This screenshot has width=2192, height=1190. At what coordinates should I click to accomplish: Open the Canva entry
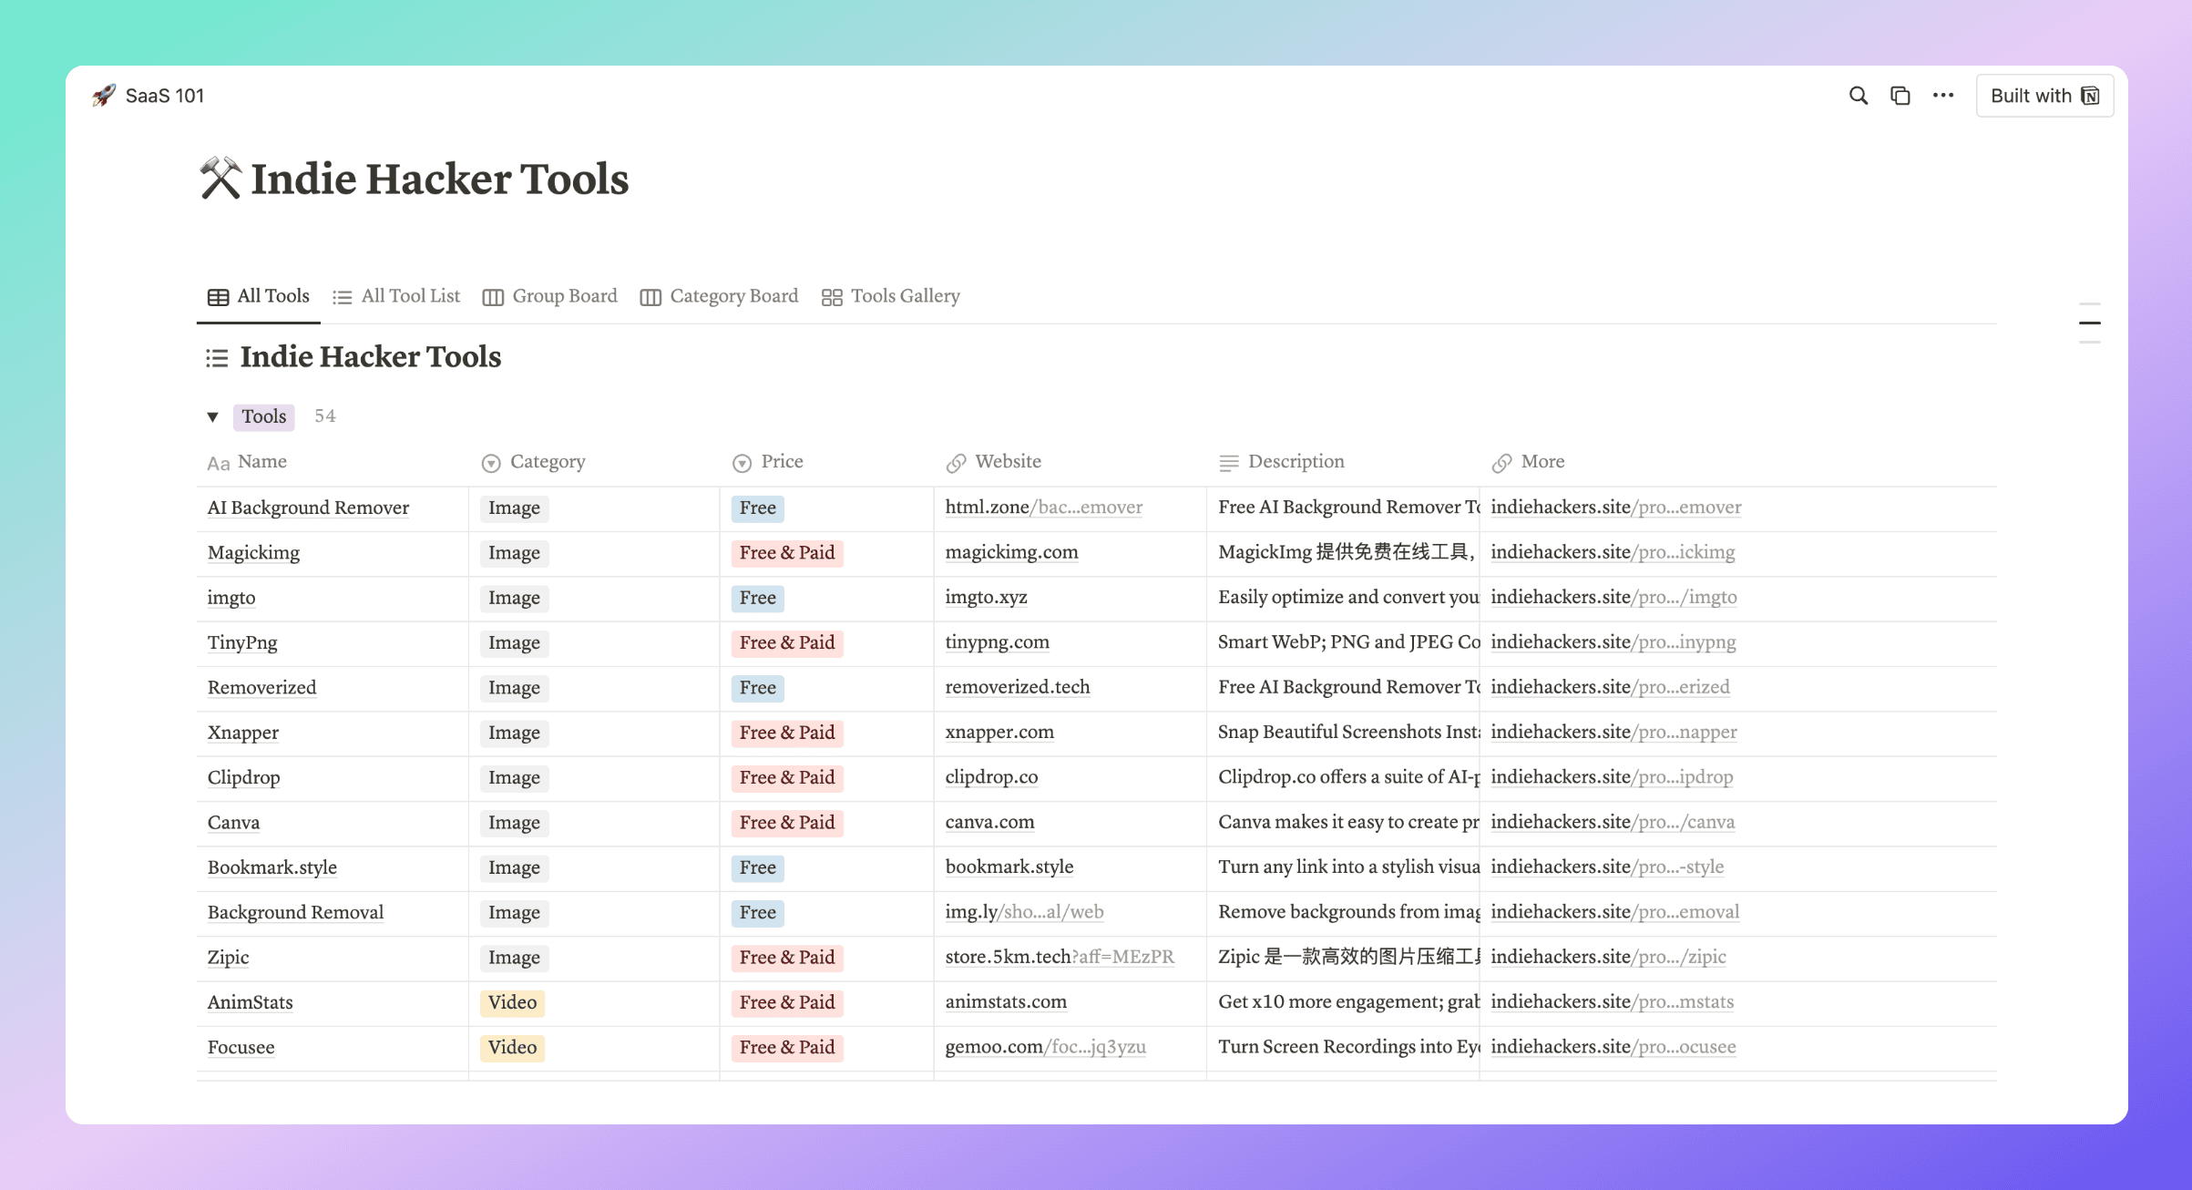(233, 823)
